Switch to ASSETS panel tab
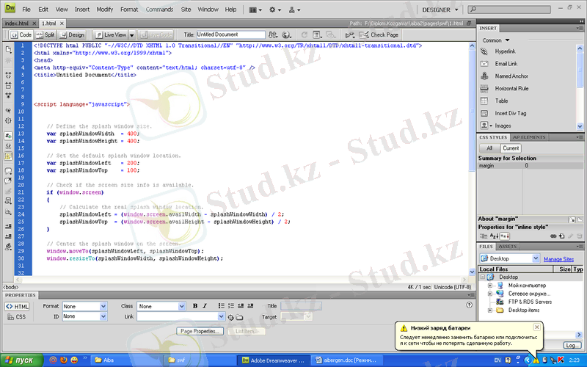This screenshot has height=367, width=587. point(507,247)
